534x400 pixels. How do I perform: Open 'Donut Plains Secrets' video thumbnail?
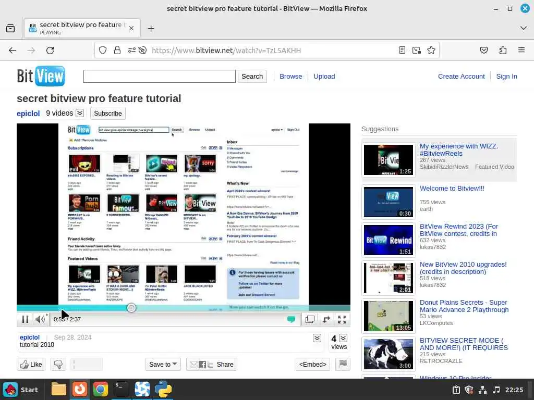[388, 316]
